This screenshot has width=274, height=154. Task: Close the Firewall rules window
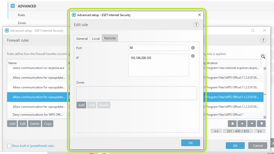point(264,30)
